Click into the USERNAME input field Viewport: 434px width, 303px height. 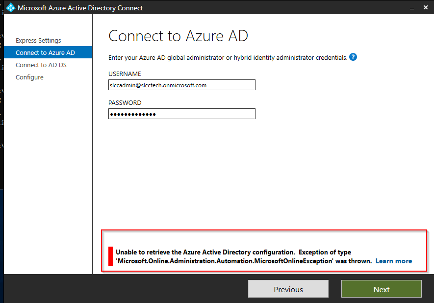182,85
